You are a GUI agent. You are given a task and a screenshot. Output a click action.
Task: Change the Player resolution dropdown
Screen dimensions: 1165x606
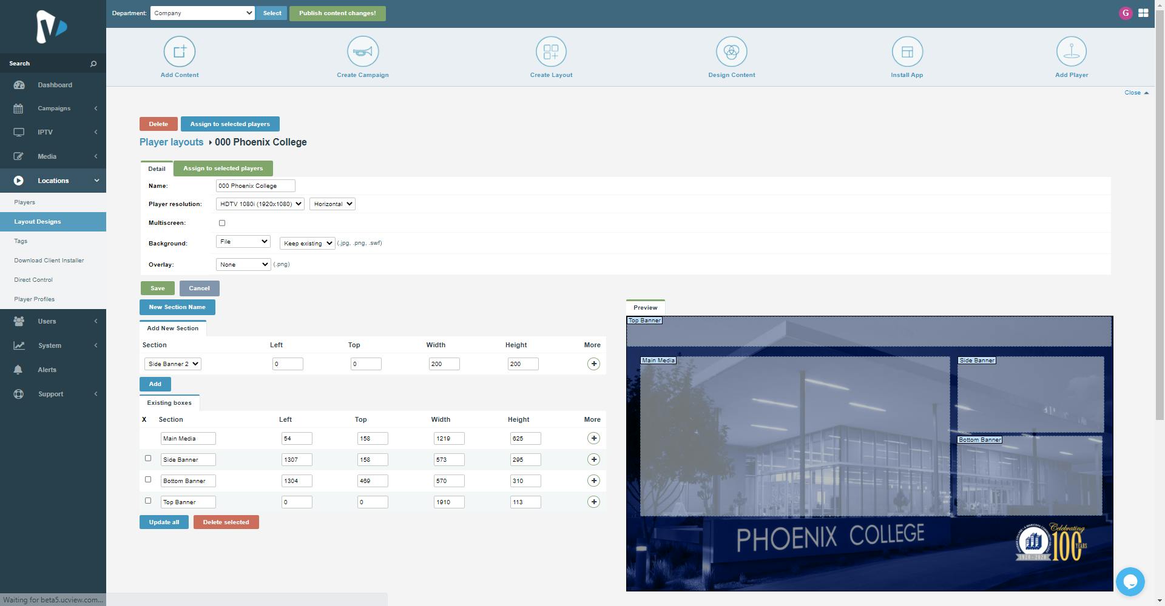click(260, 204)
